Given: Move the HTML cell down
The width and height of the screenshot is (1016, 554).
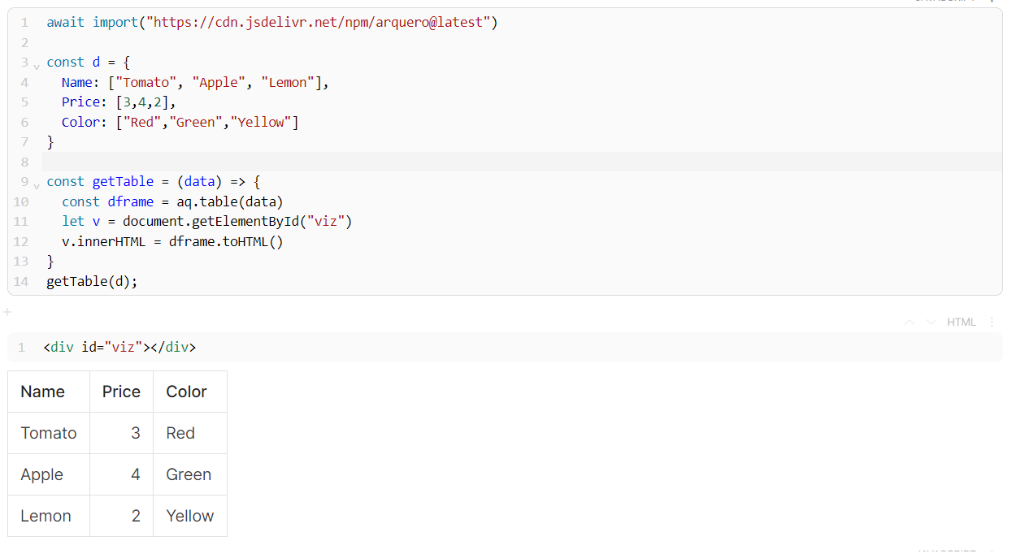Looking at the screenshot, I should (931, 322).
